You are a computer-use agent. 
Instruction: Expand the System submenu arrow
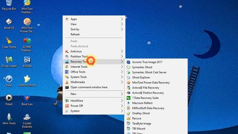(122, 111)
